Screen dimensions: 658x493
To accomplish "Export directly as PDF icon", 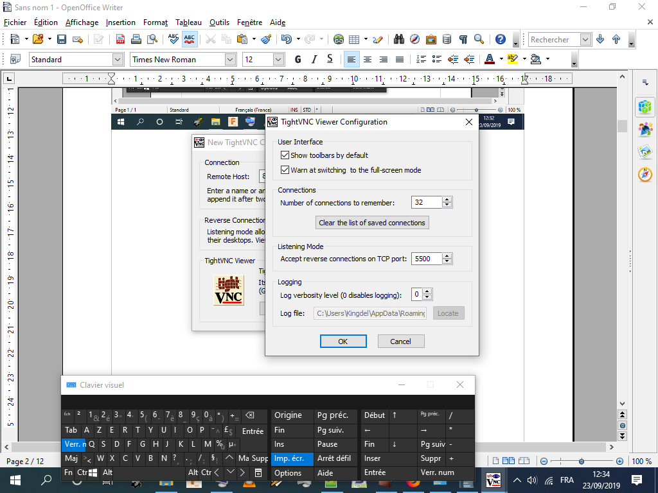I will (x=120, y=39).
